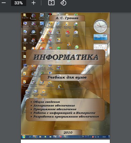Image resolution: width=131 pixels, height=143 pixels.
Task: Toggle the fit to page button
Action: click(x=51, y=3)
